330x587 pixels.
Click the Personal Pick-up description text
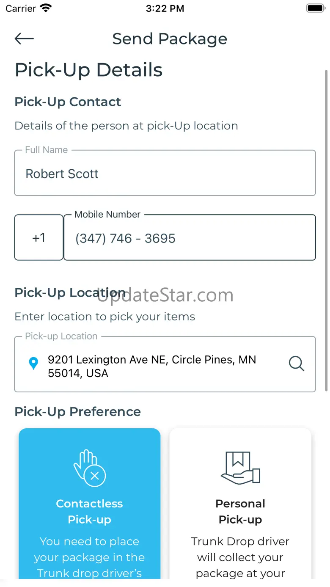240,557
